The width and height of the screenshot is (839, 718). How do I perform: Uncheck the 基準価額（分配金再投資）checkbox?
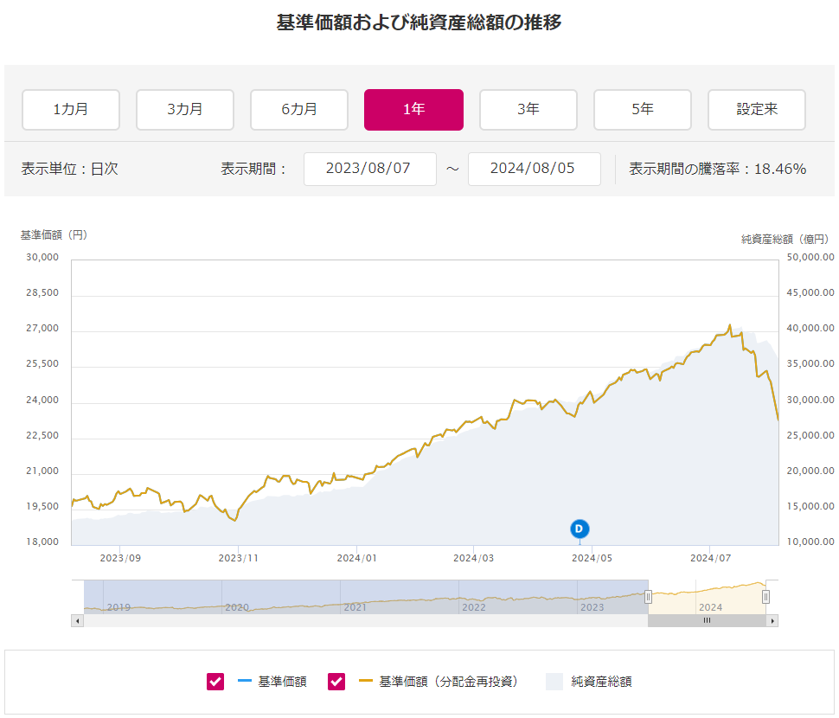[336, 682]
